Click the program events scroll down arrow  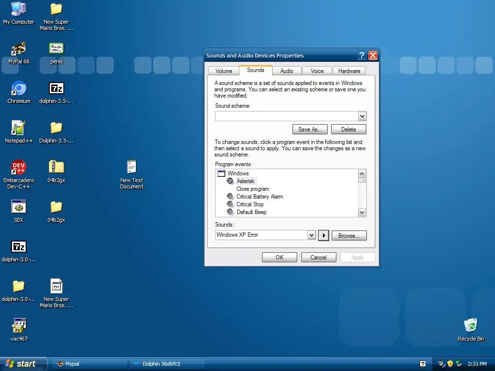click(x=362, y=213)
